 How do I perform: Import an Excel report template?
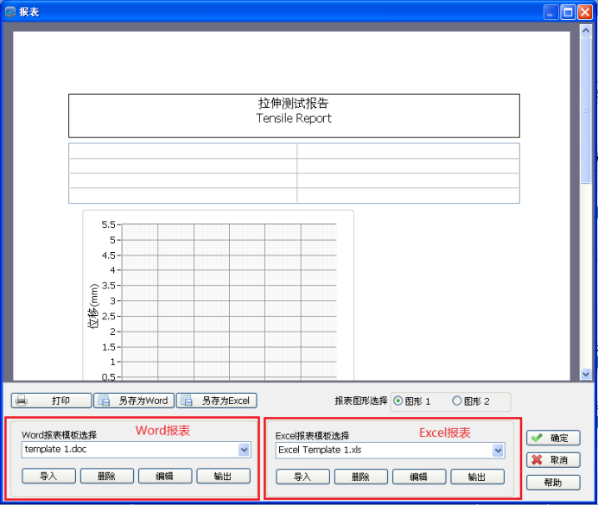[302, 477]
